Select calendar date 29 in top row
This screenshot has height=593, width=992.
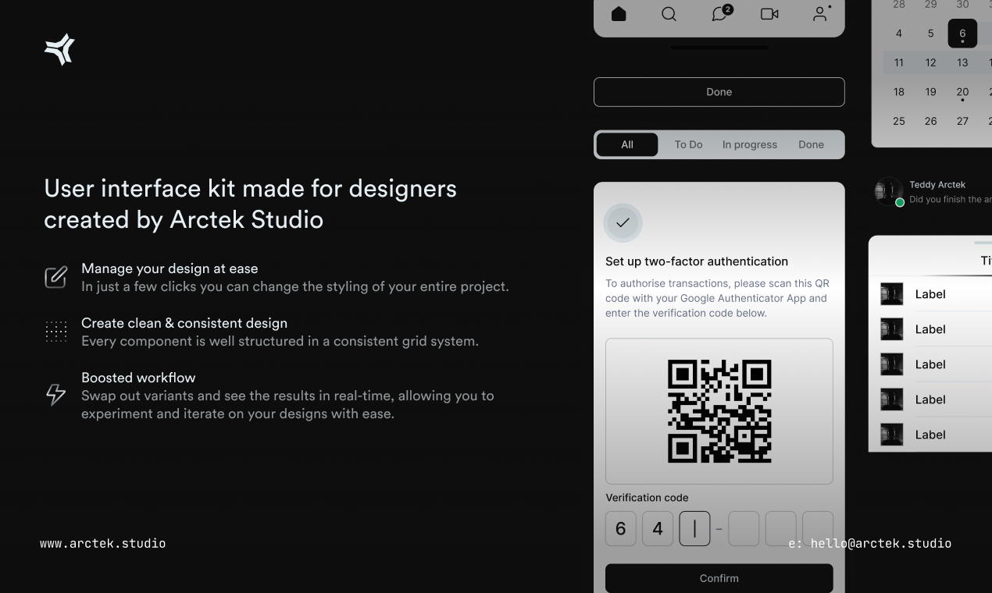(930, 5)
